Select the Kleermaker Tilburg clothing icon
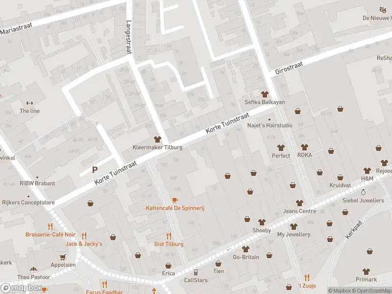392x294 pixels. pos(157,140)
